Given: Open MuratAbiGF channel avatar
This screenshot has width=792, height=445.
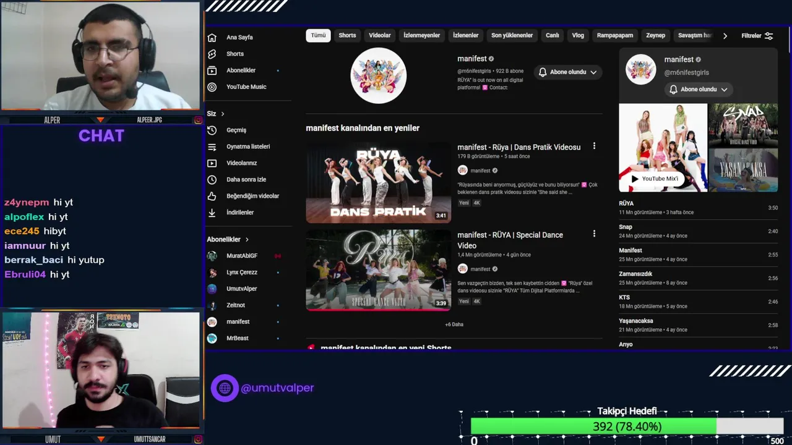Looking at the screenshot, I should 212,256.
